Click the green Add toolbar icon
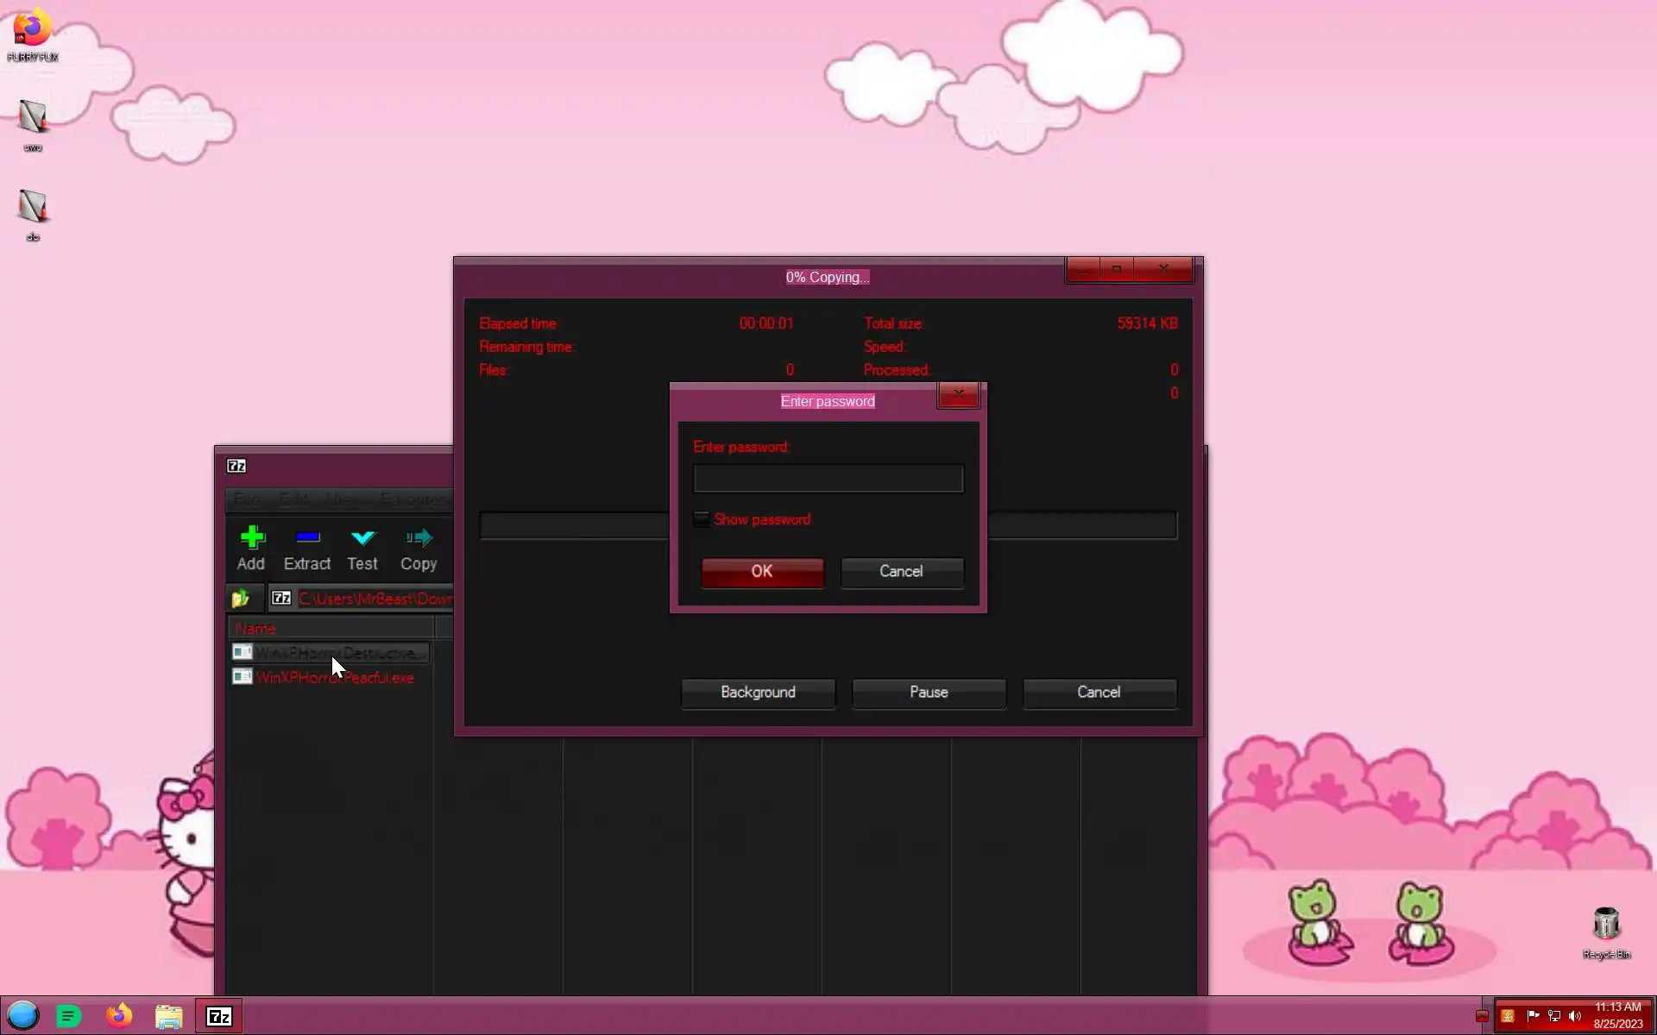 [252, 538]
